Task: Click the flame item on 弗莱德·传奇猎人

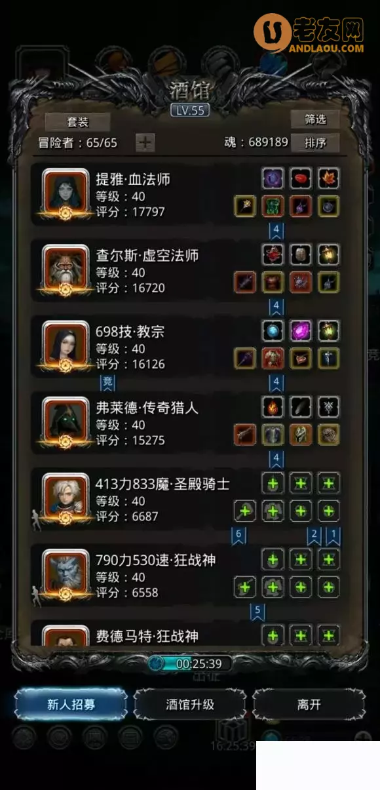Action: pyautogui.click(x=273, y=406)
